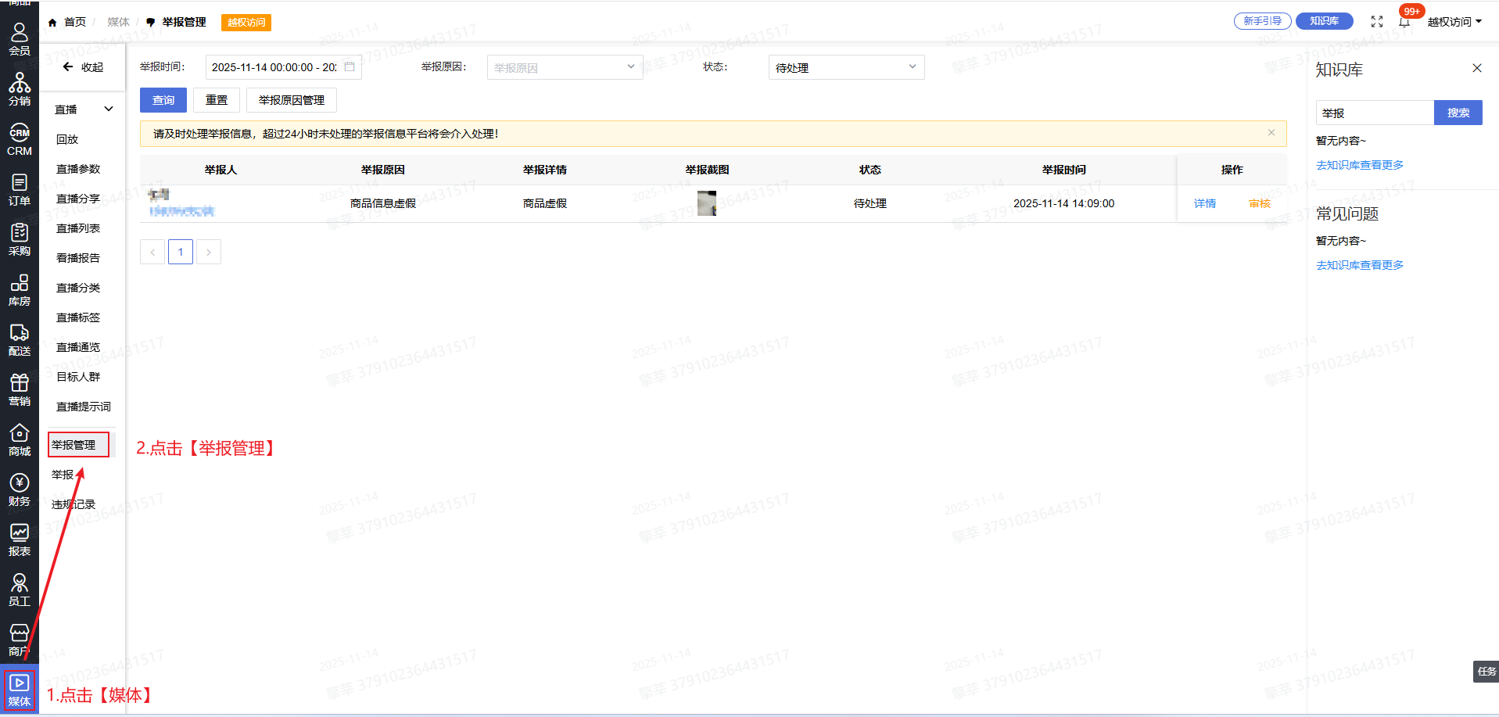Expand the 举报原因 dropdown

coord(565,67)
